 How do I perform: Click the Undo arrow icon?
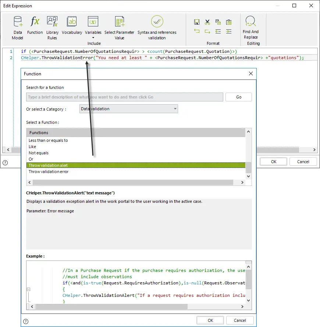[197, 31]
